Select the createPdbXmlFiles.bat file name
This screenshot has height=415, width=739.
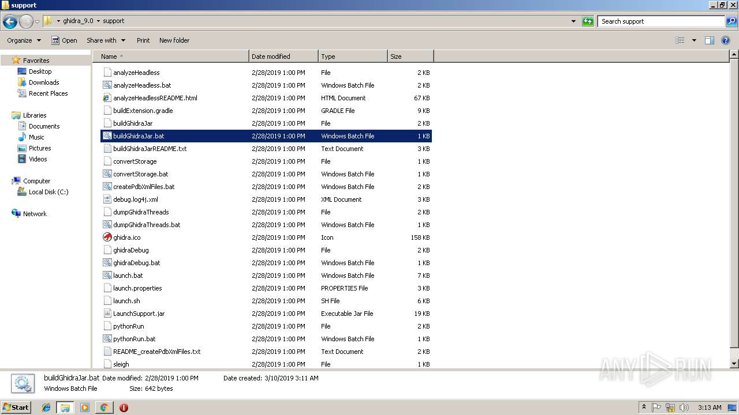pos(144,187)
